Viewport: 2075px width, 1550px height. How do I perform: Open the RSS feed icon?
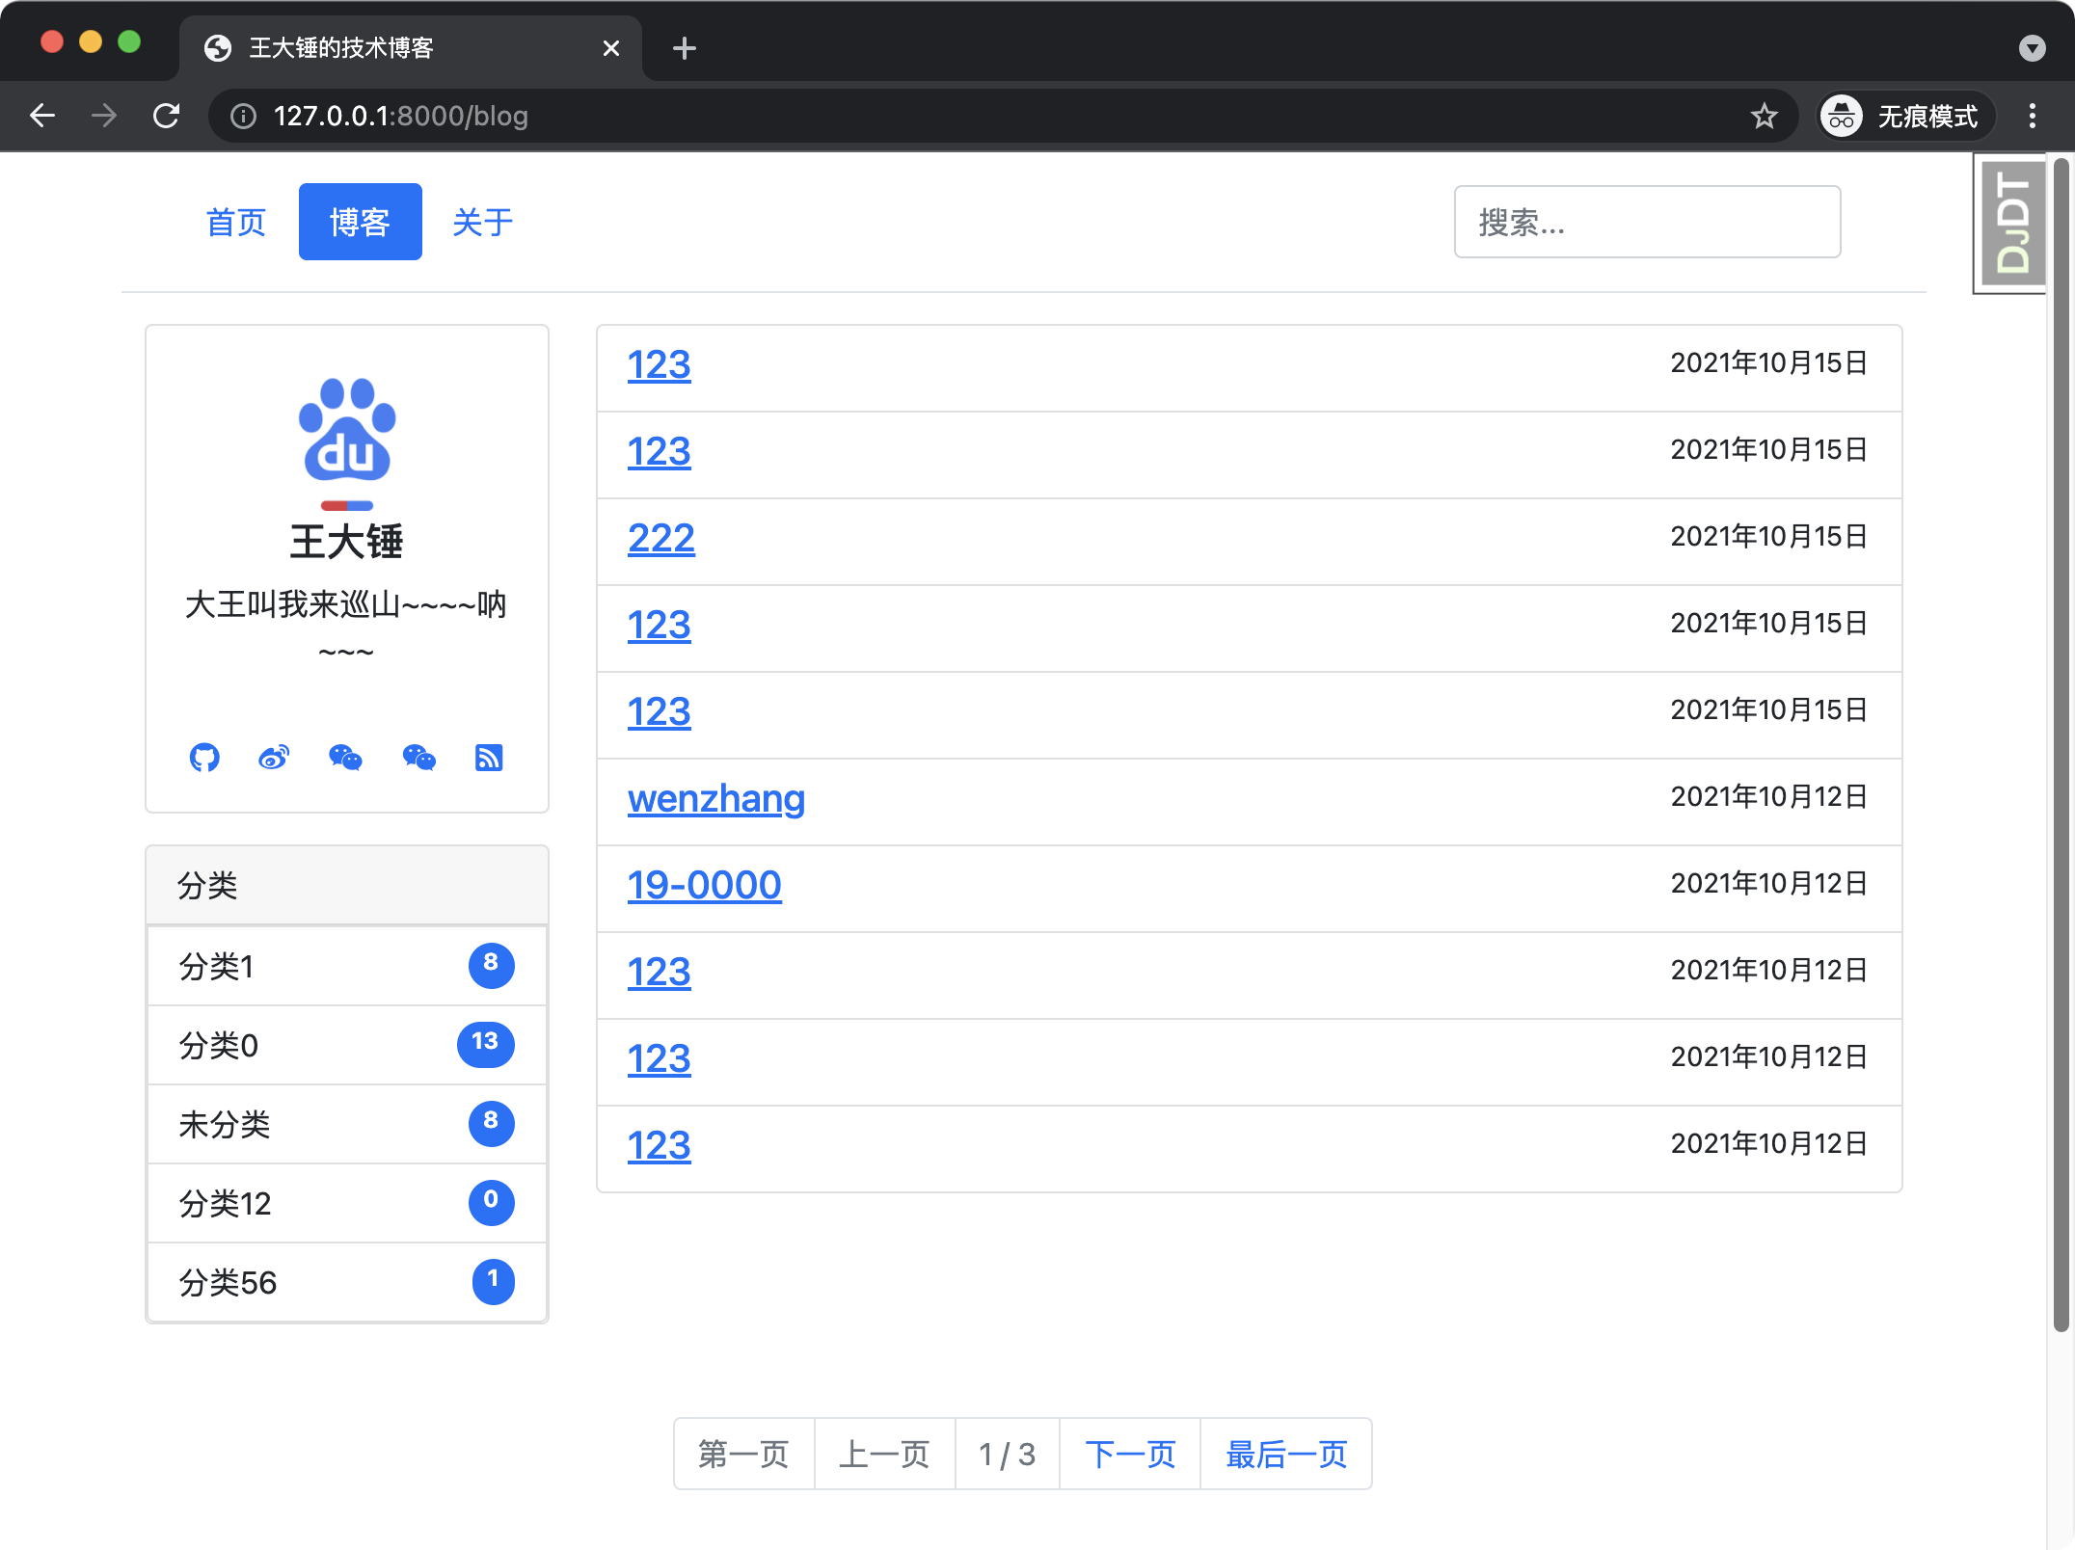(x=489, y=758)
